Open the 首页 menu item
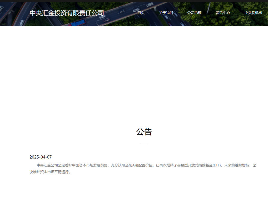Screen dimensions: 268x198 pyautogui.click(x=141, y=13)
